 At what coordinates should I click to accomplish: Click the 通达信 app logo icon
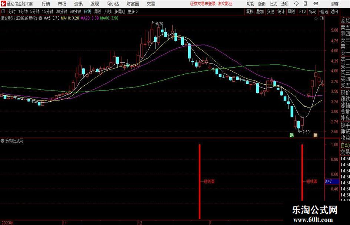(x=3, y=4)
